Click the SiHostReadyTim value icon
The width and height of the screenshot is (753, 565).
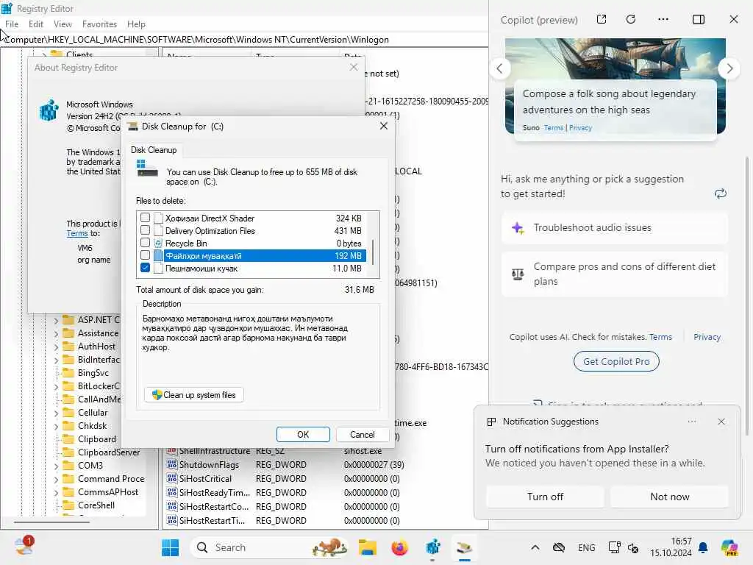(x=171, y=492)
